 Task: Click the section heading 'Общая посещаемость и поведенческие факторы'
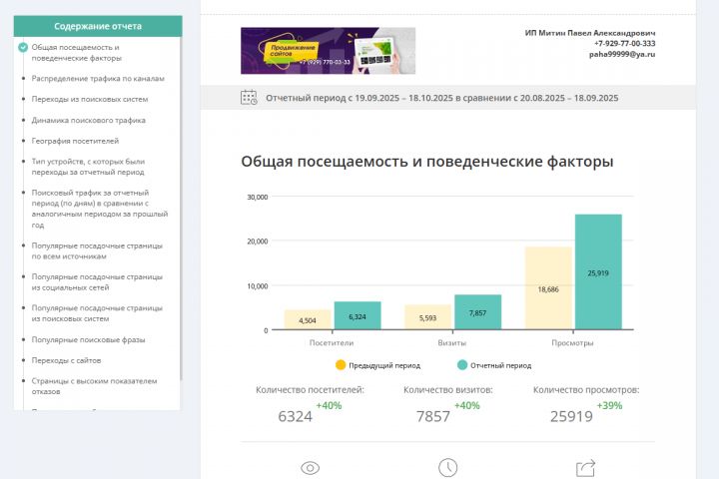pyautogui.click(x=427, y=162)
